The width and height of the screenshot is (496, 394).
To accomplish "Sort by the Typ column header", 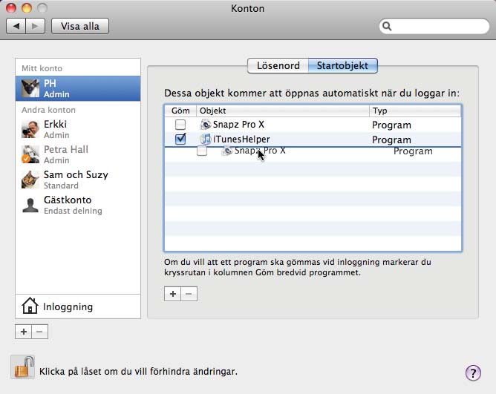I will click(x=415, y=111).
